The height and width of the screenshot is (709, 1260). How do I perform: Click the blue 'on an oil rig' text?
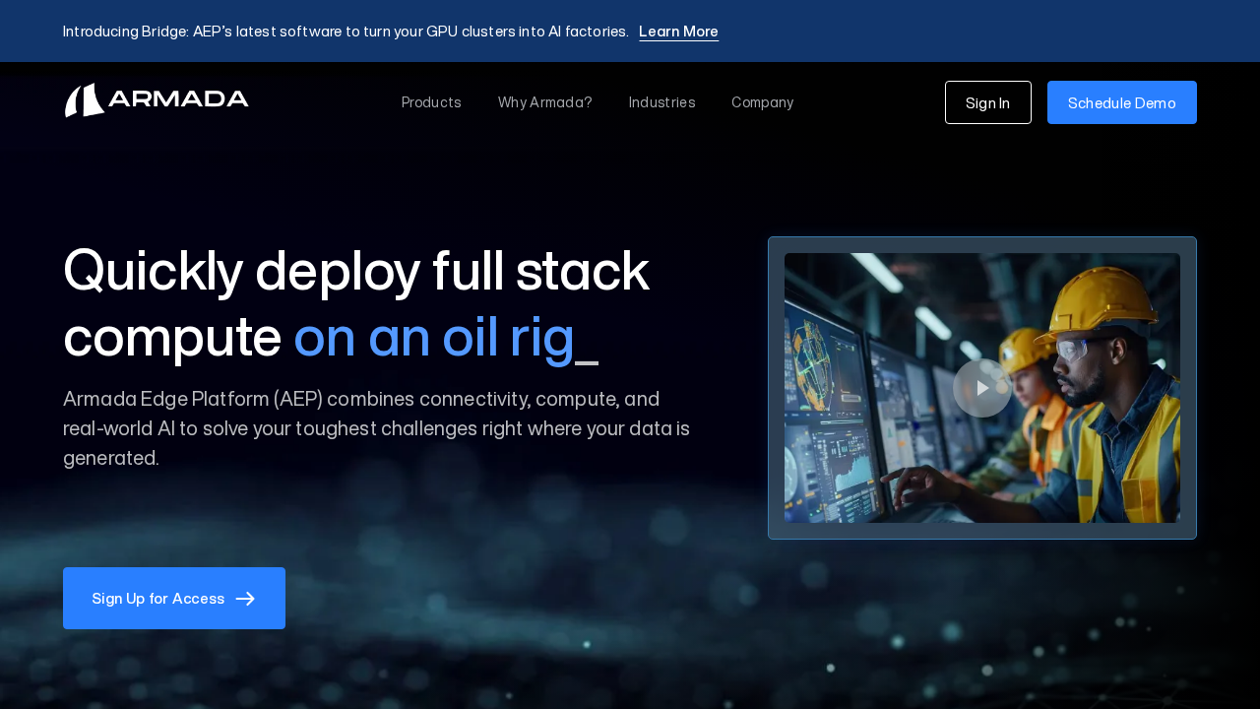coord(433,338)
